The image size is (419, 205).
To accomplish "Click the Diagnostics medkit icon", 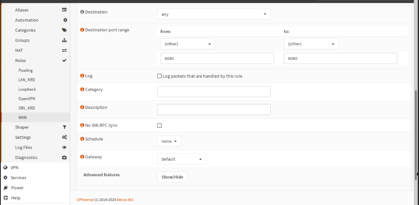I will coord(64,157).
